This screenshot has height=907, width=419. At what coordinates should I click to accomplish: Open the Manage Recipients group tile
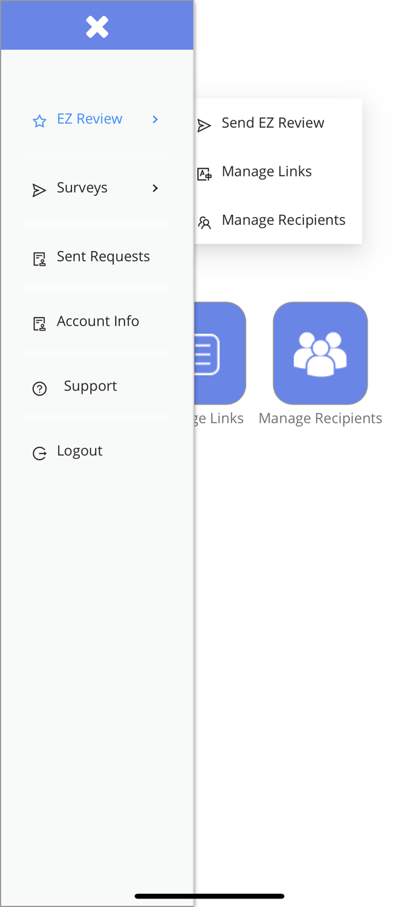[320, 353]
